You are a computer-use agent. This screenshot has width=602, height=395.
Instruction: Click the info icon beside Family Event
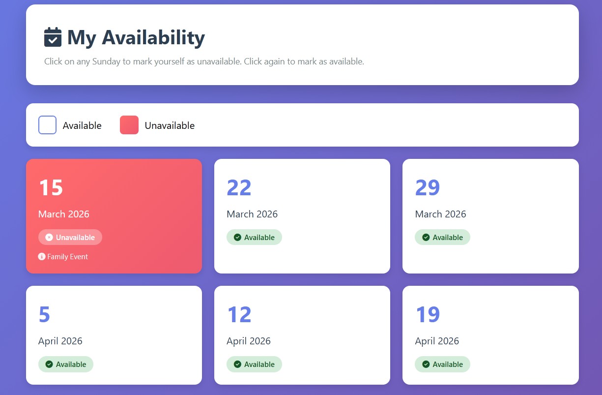pyautogui.click(x=41, y=256)
